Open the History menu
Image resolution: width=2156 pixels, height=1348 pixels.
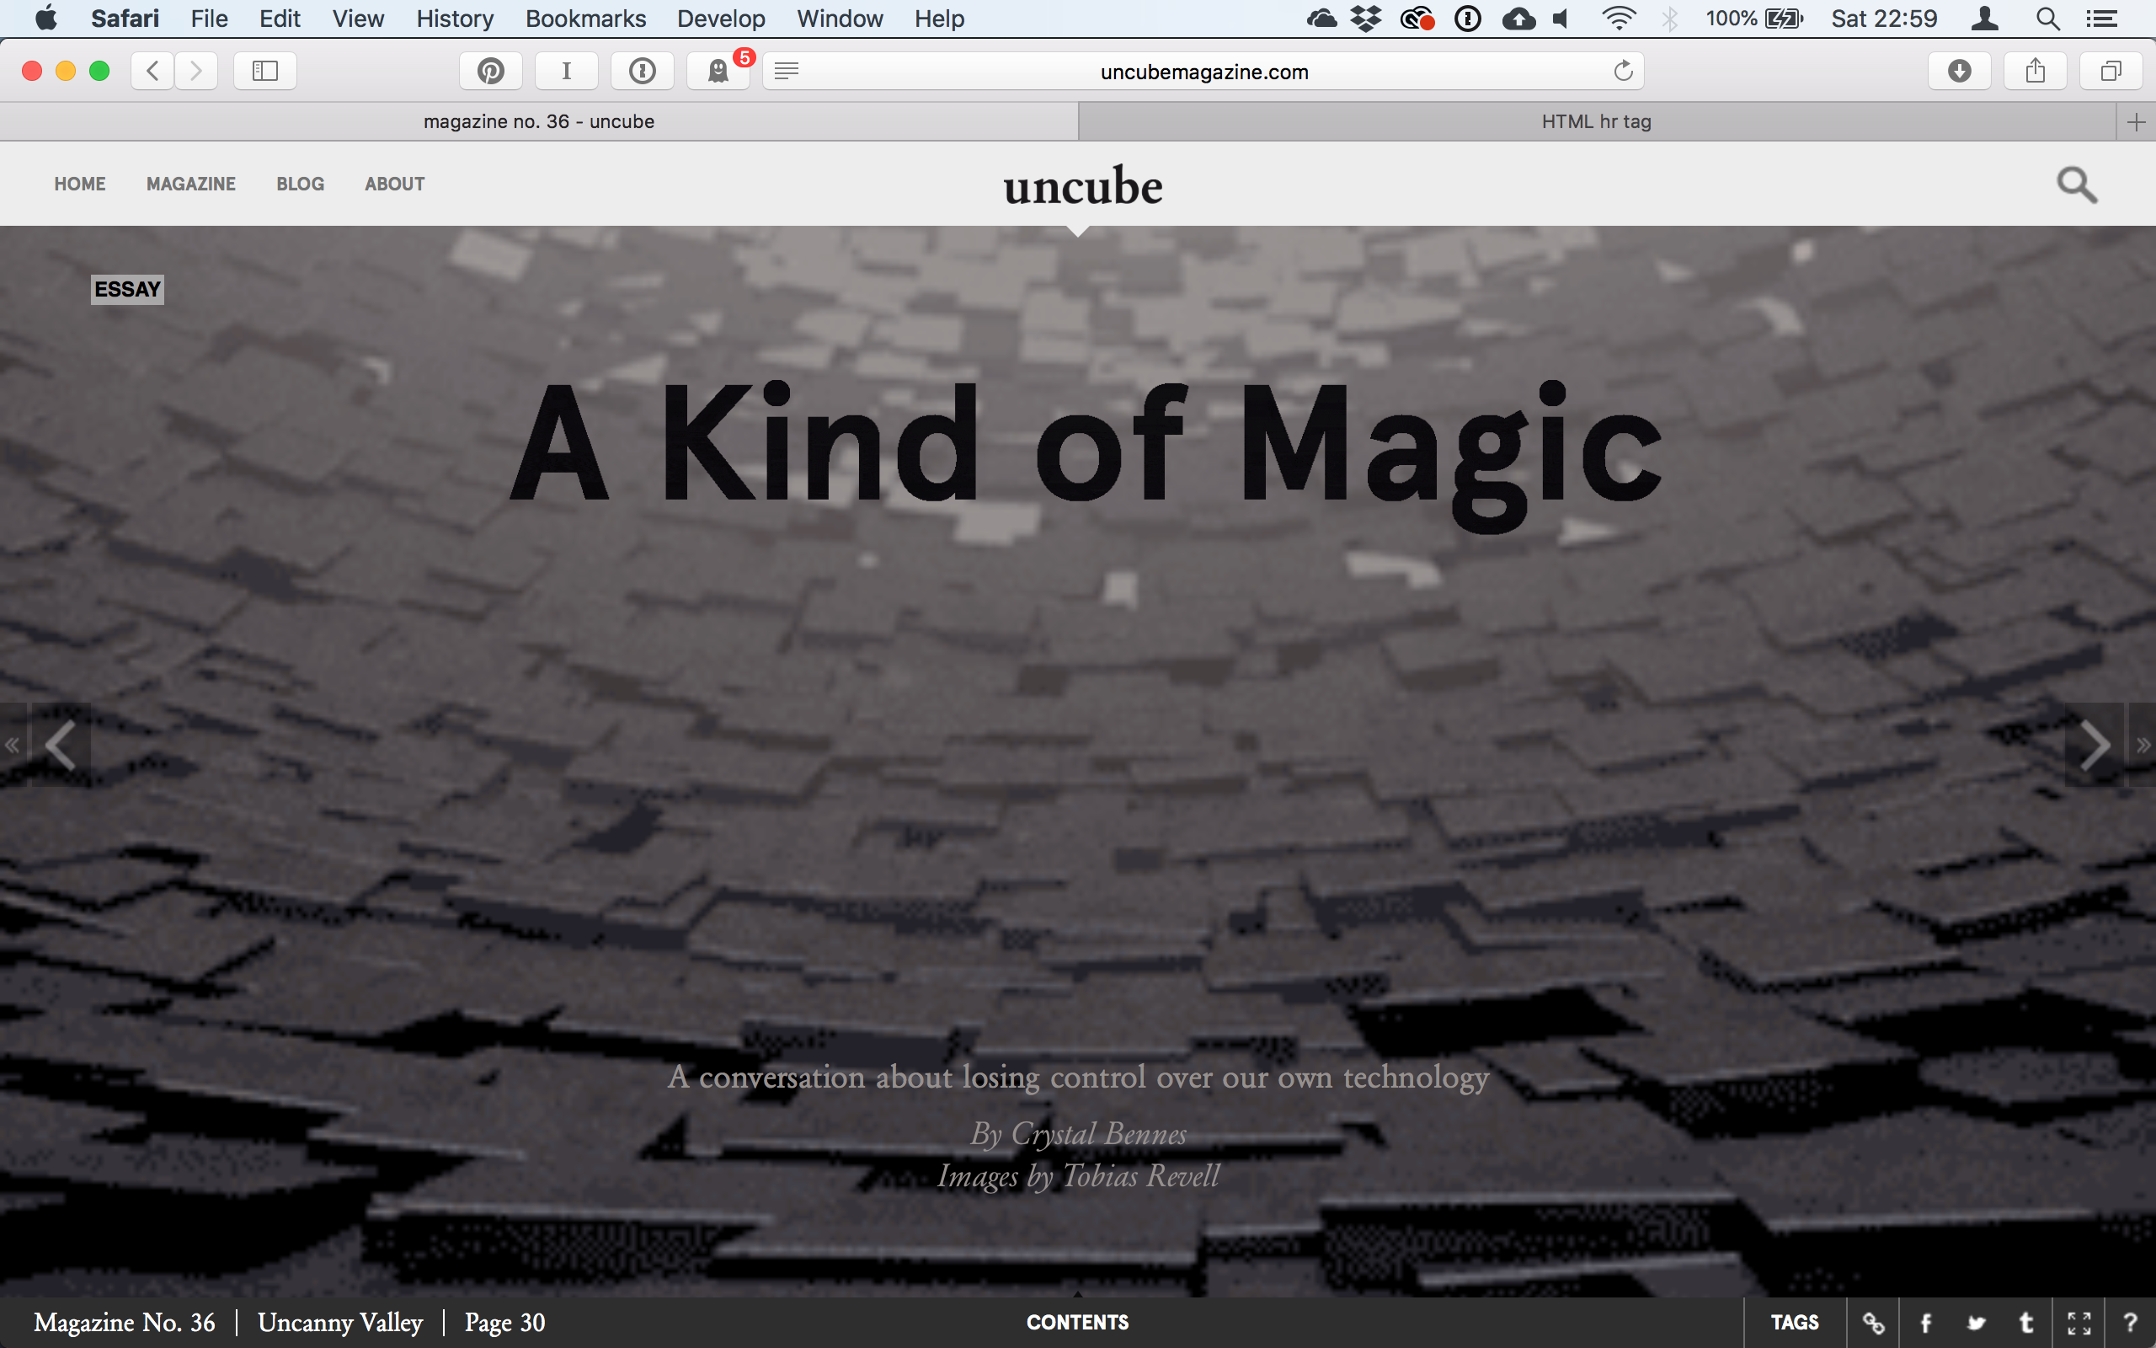(x=455, y=18)
